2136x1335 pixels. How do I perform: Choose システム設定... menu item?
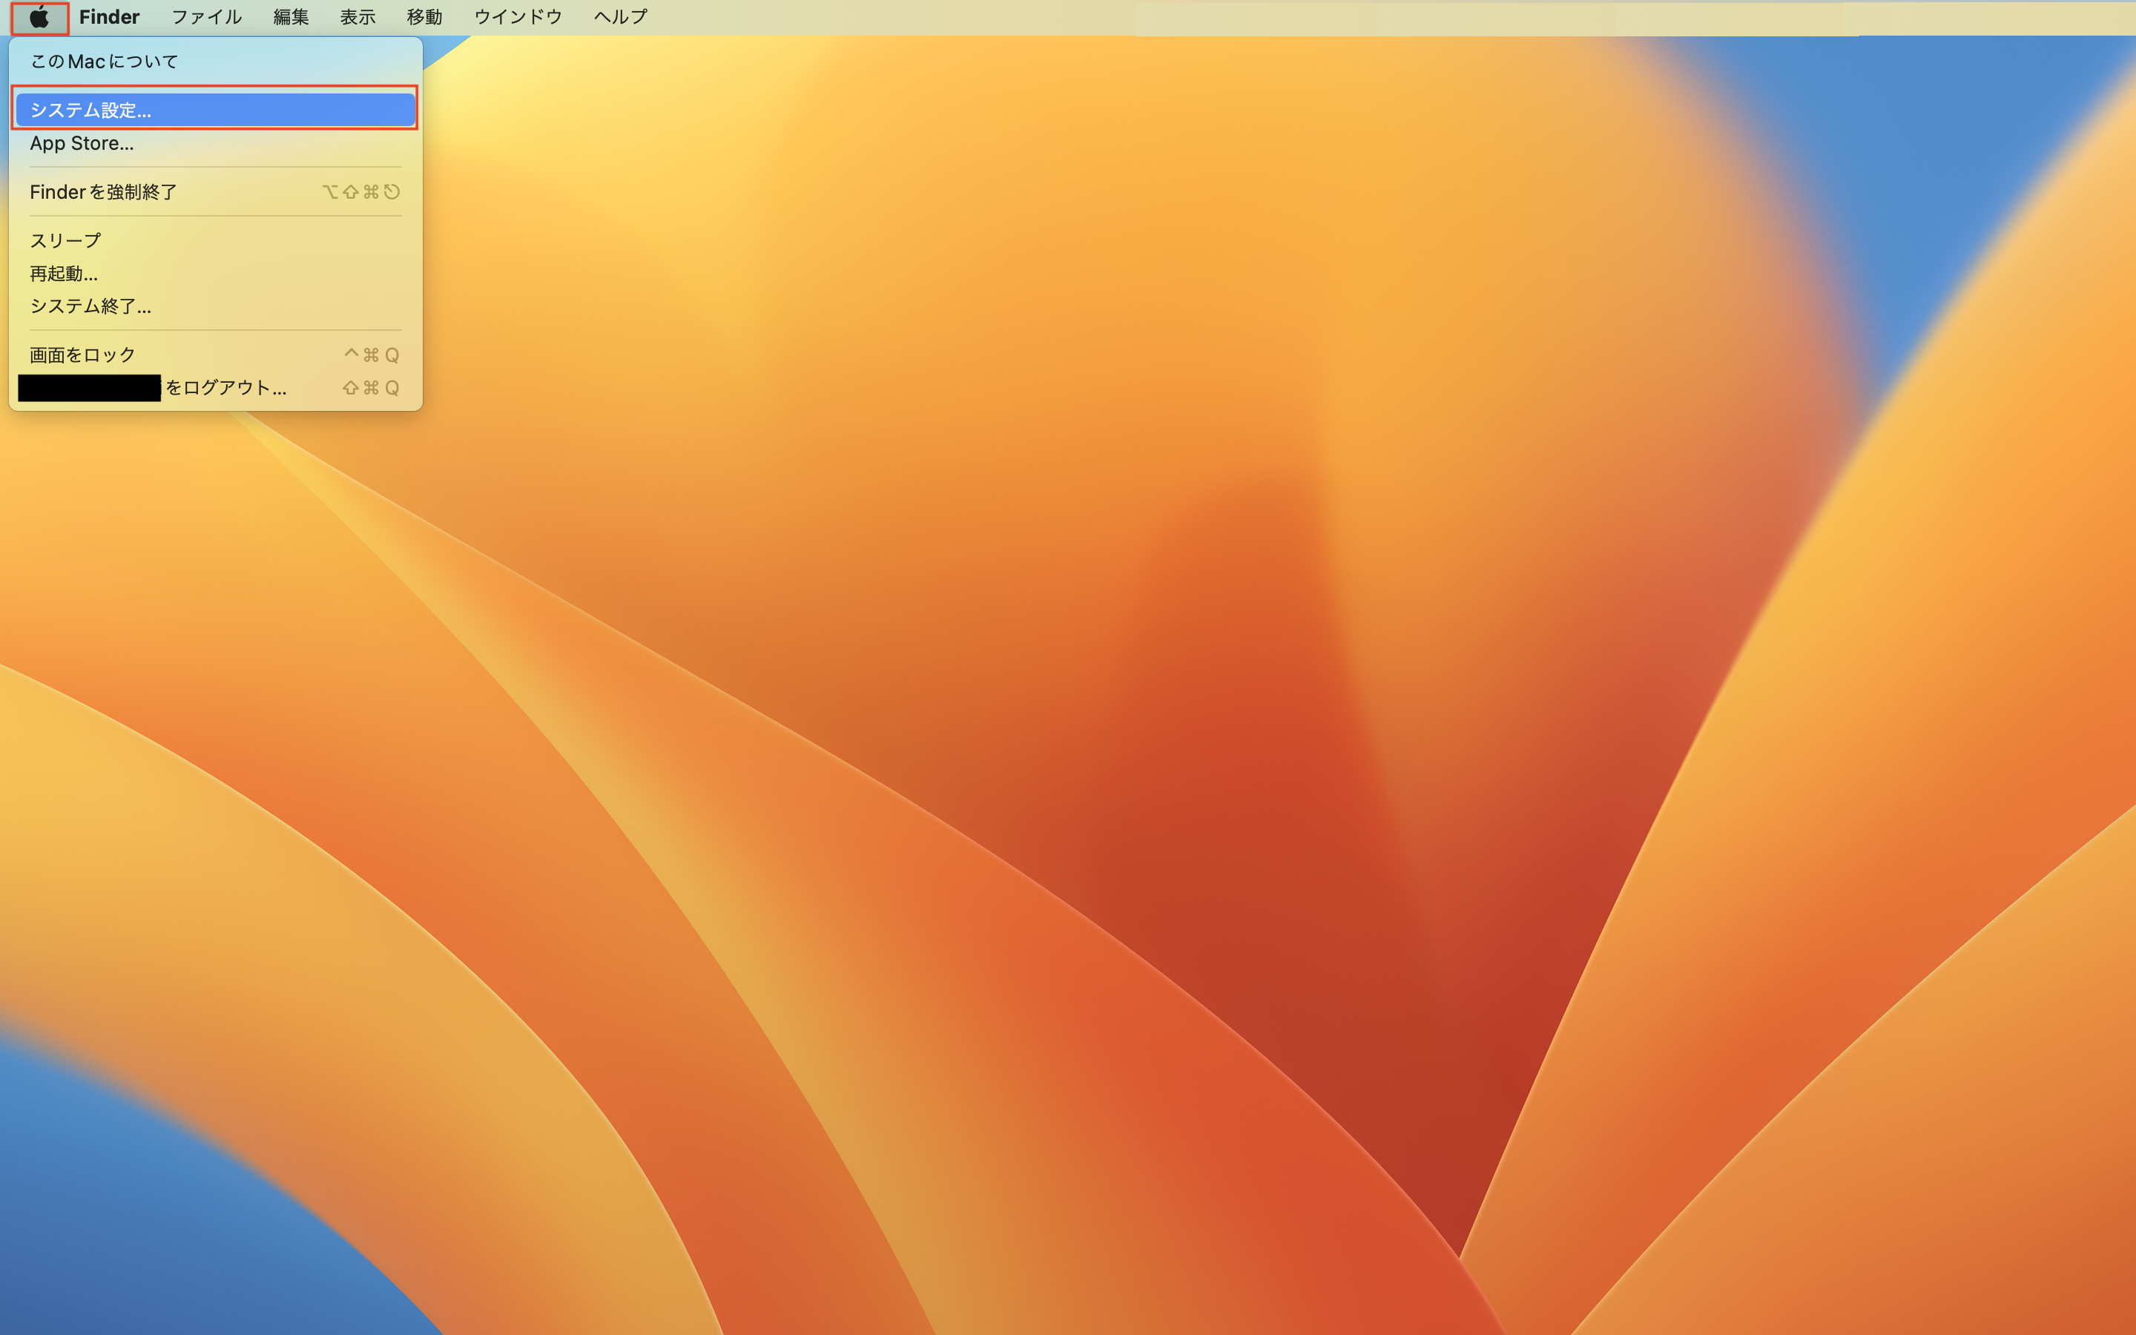click(91, 111)
